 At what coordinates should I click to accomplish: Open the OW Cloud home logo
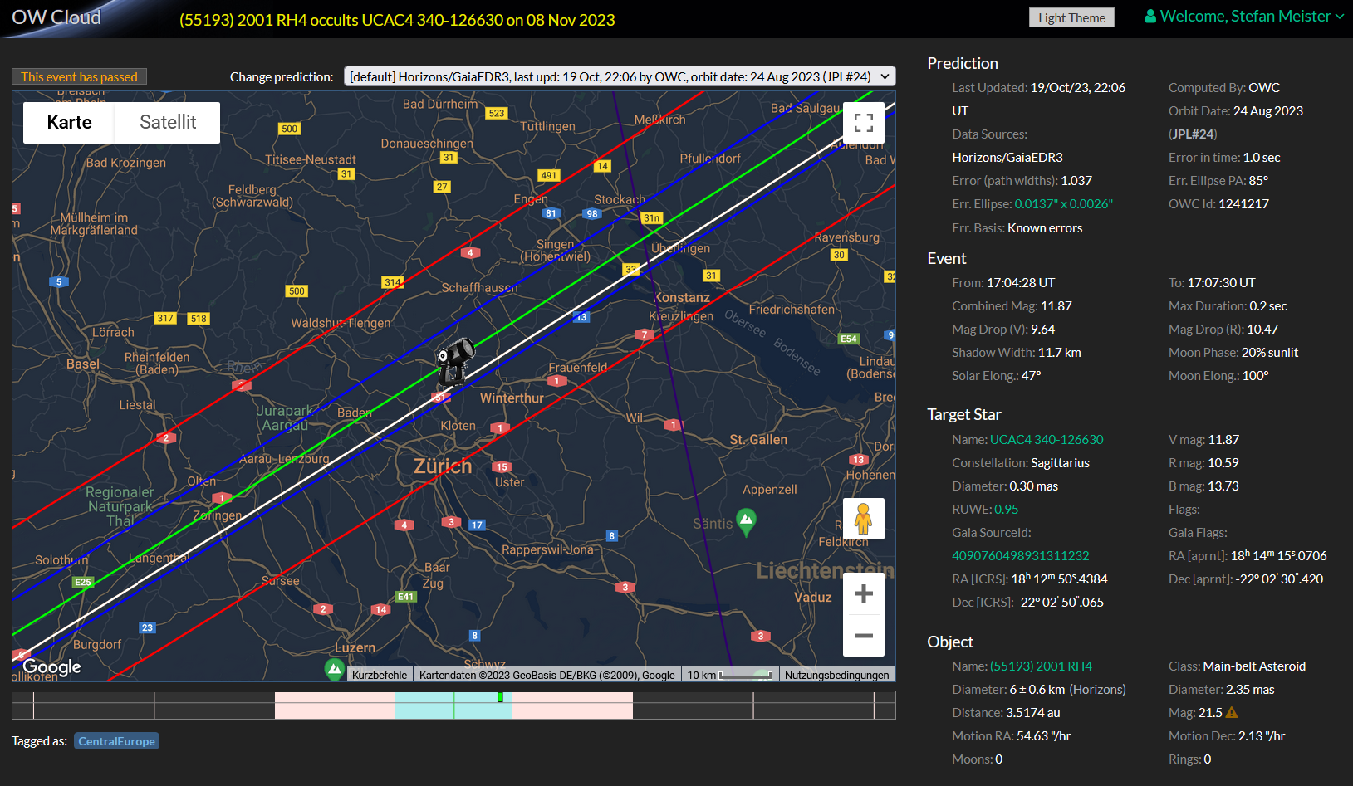56,17
